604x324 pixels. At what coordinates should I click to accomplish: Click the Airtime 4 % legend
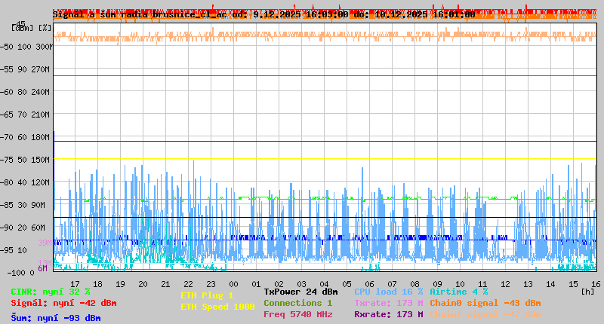pos(459,292)
